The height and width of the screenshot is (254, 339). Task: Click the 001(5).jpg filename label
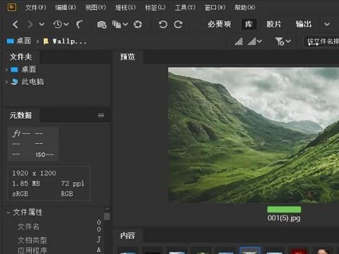coord(284,218)
